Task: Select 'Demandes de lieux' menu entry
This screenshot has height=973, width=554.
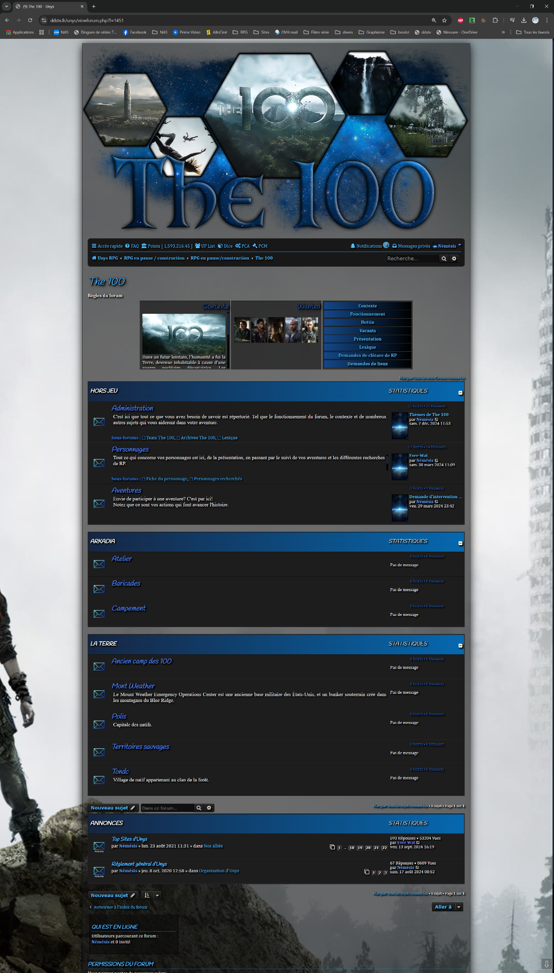Action: (368, 364)
